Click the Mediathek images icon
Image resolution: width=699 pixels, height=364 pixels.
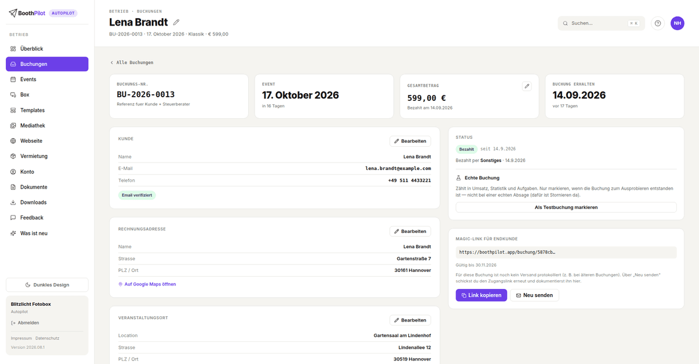click(14, 125)
